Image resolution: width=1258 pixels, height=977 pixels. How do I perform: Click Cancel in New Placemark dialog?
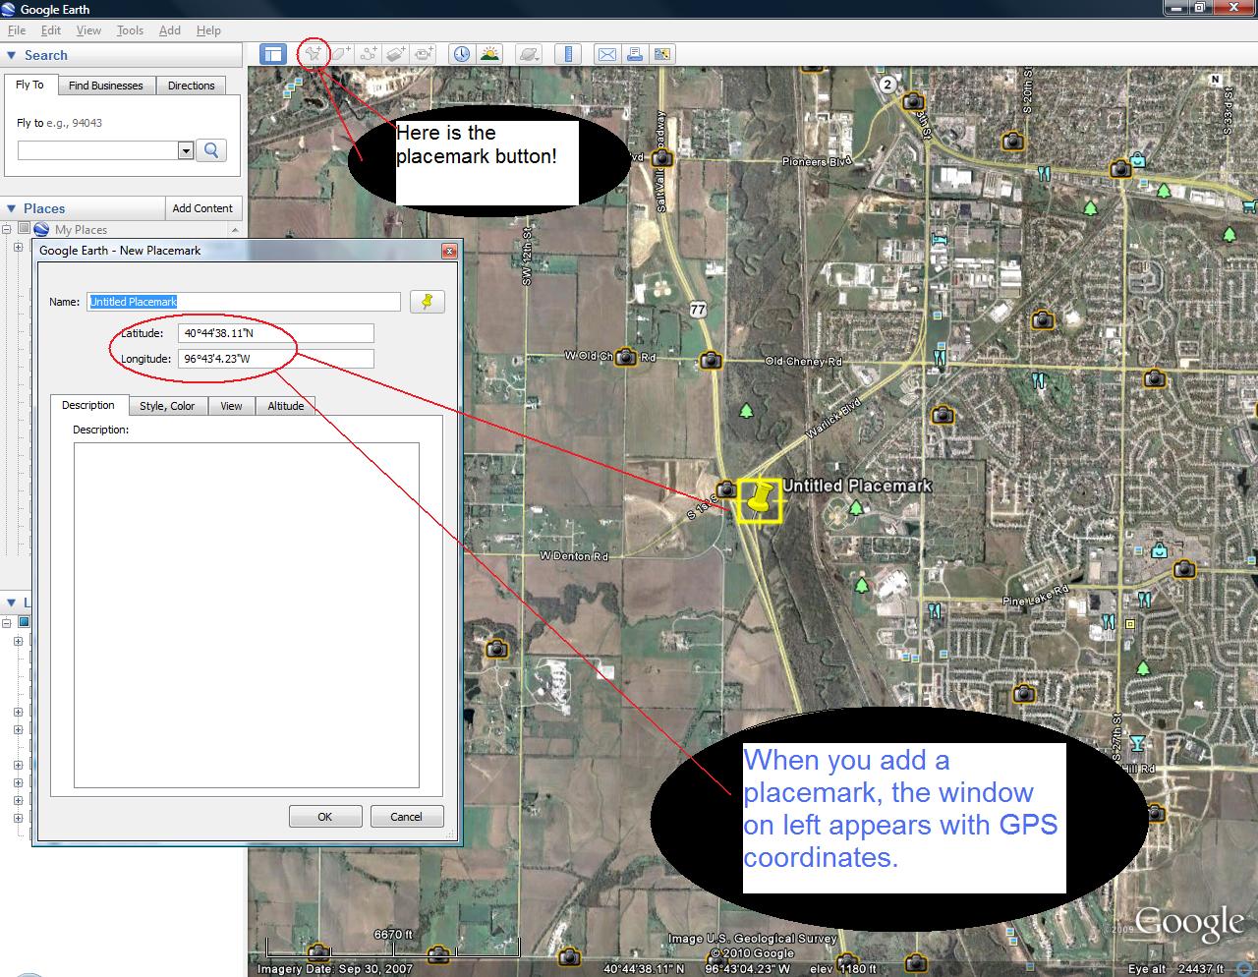pyautogui.click(x=406, y=816)
